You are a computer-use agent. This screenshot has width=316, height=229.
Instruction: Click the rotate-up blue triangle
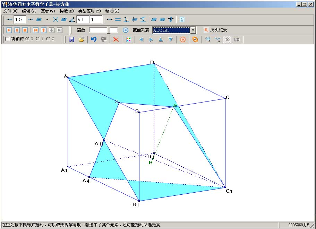click(161, 39)
